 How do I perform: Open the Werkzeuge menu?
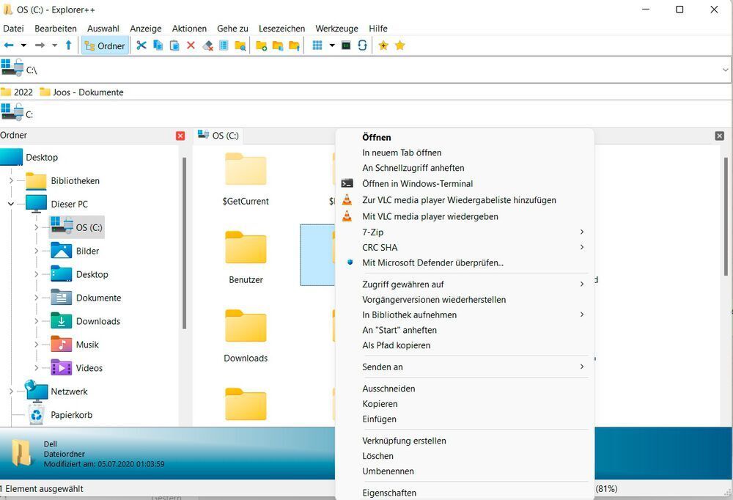[336, 29]
